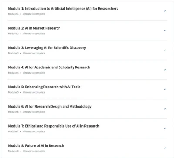
Task: Click Module 3: Leveraging AI for Scientific Discovery
Action: click(x=47, y=48)
